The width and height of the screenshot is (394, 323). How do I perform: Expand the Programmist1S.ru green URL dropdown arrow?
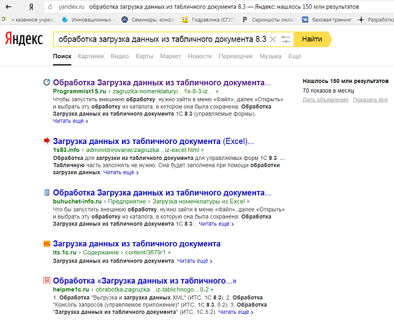217,91
